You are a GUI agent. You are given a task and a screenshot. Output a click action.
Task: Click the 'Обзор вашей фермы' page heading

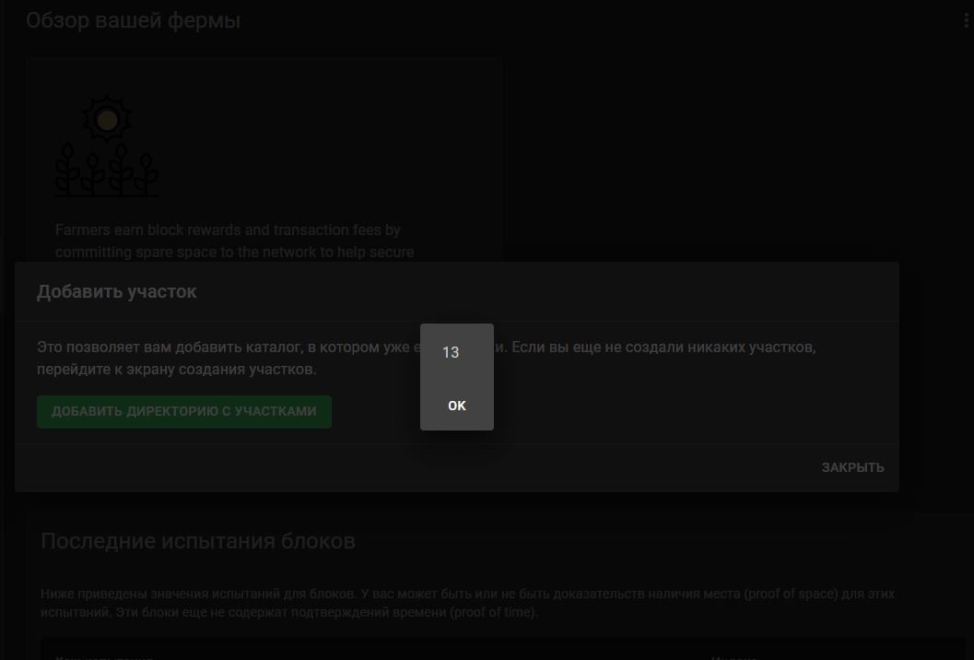click(x=133, y=20)
